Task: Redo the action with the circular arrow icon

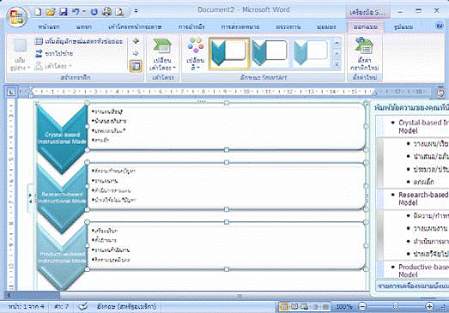Action: tap(94, 11)
